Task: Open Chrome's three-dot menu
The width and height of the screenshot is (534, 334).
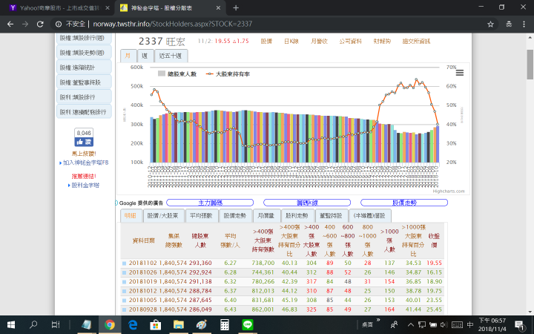Action: point(523,24)
